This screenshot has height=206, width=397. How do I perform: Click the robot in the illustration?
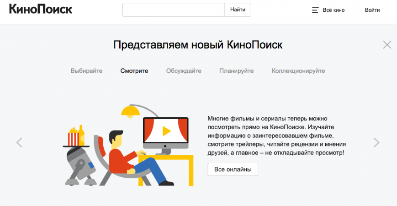coord(79,165)
